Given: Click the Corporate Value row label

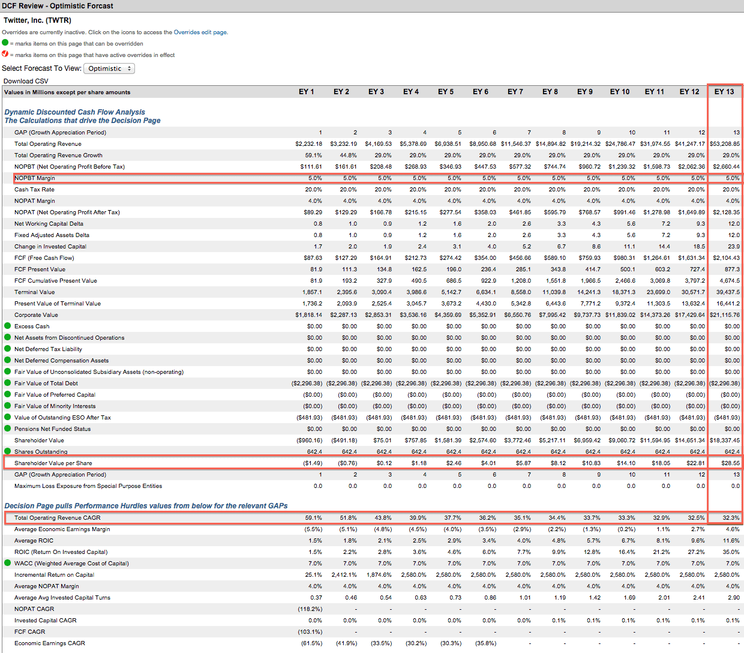Looking at the screenshot, I should coord(37,315).
